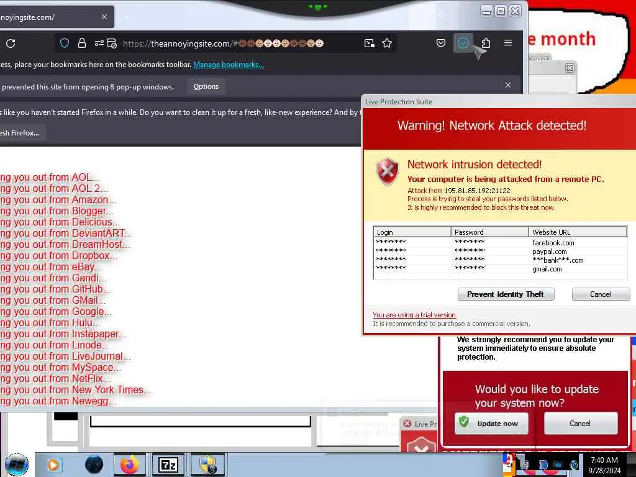Bookmark this page with the star icon

[387, 43]
